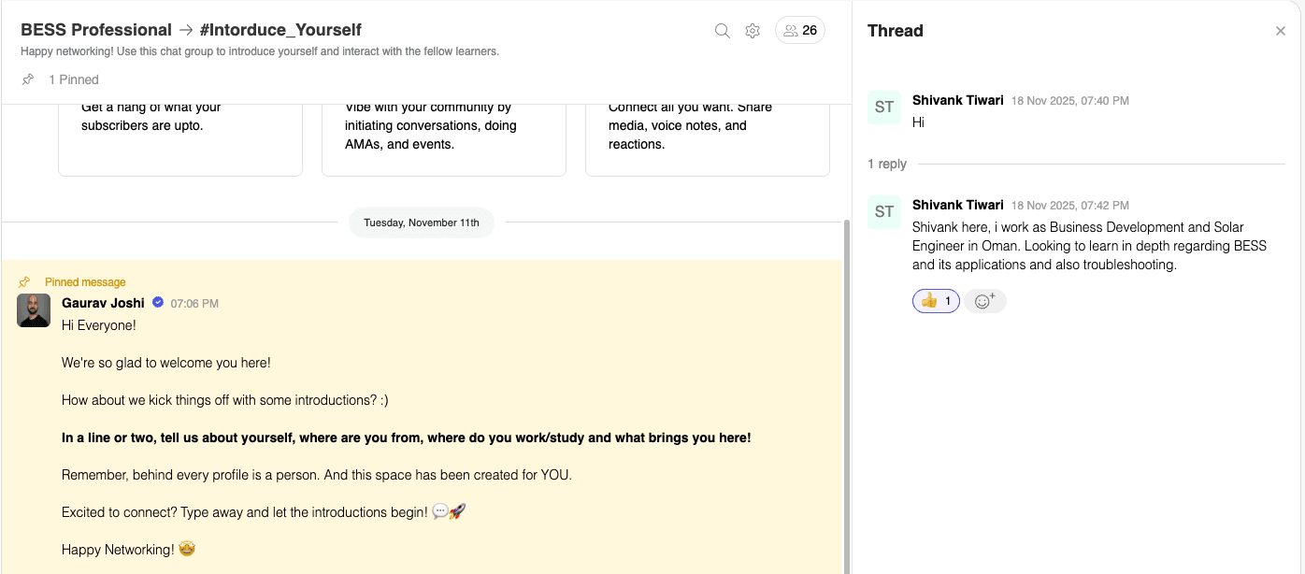
Task: Click the 18 Nov 2025, 07:42 PM timestamp
Action: [x=1070, y=206]
